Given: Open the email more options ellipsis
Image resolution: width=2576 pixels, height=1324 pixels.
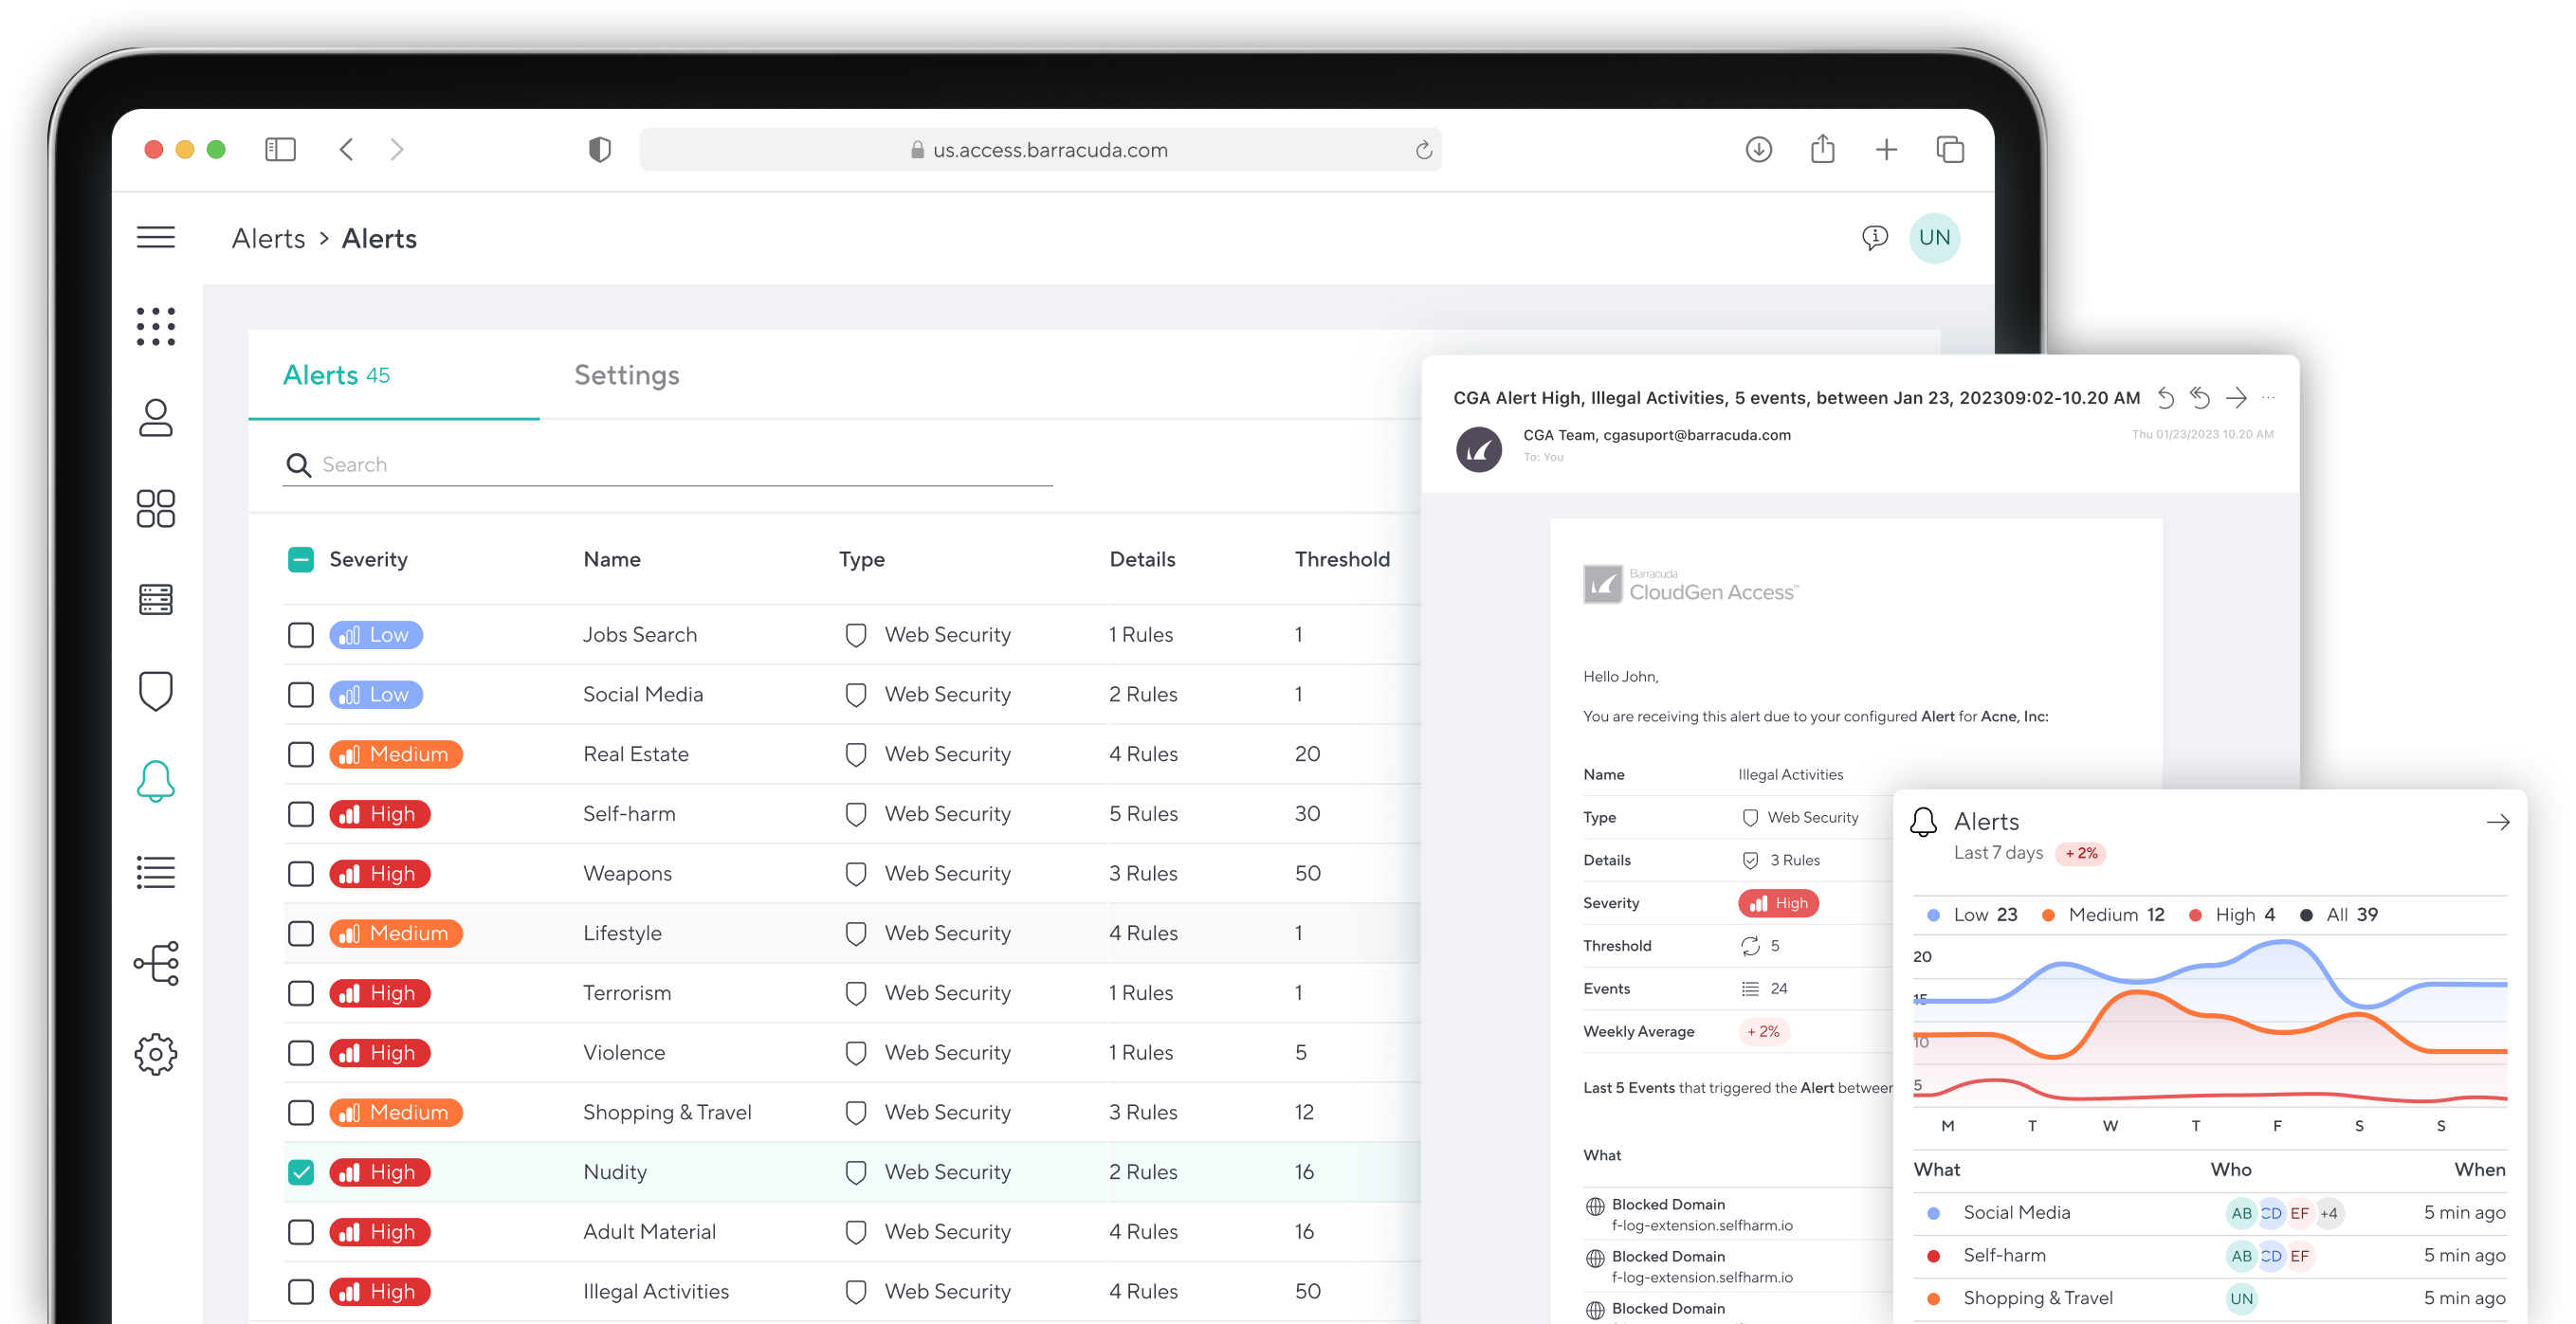Looking at the screenshot, I should tap(2269, 399).
